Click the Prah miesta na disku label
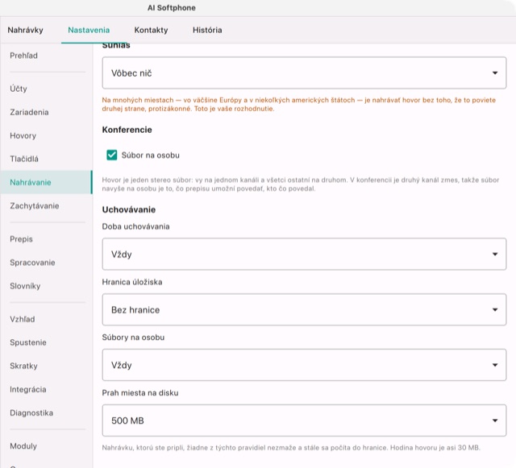 [140, 393]
